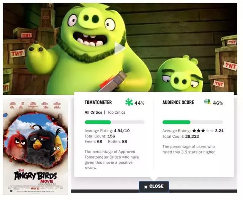Click the Tomatometer green progress bar
Viewport: 243px width, 200px height.
pyautogui.click(x=115, y=122)
